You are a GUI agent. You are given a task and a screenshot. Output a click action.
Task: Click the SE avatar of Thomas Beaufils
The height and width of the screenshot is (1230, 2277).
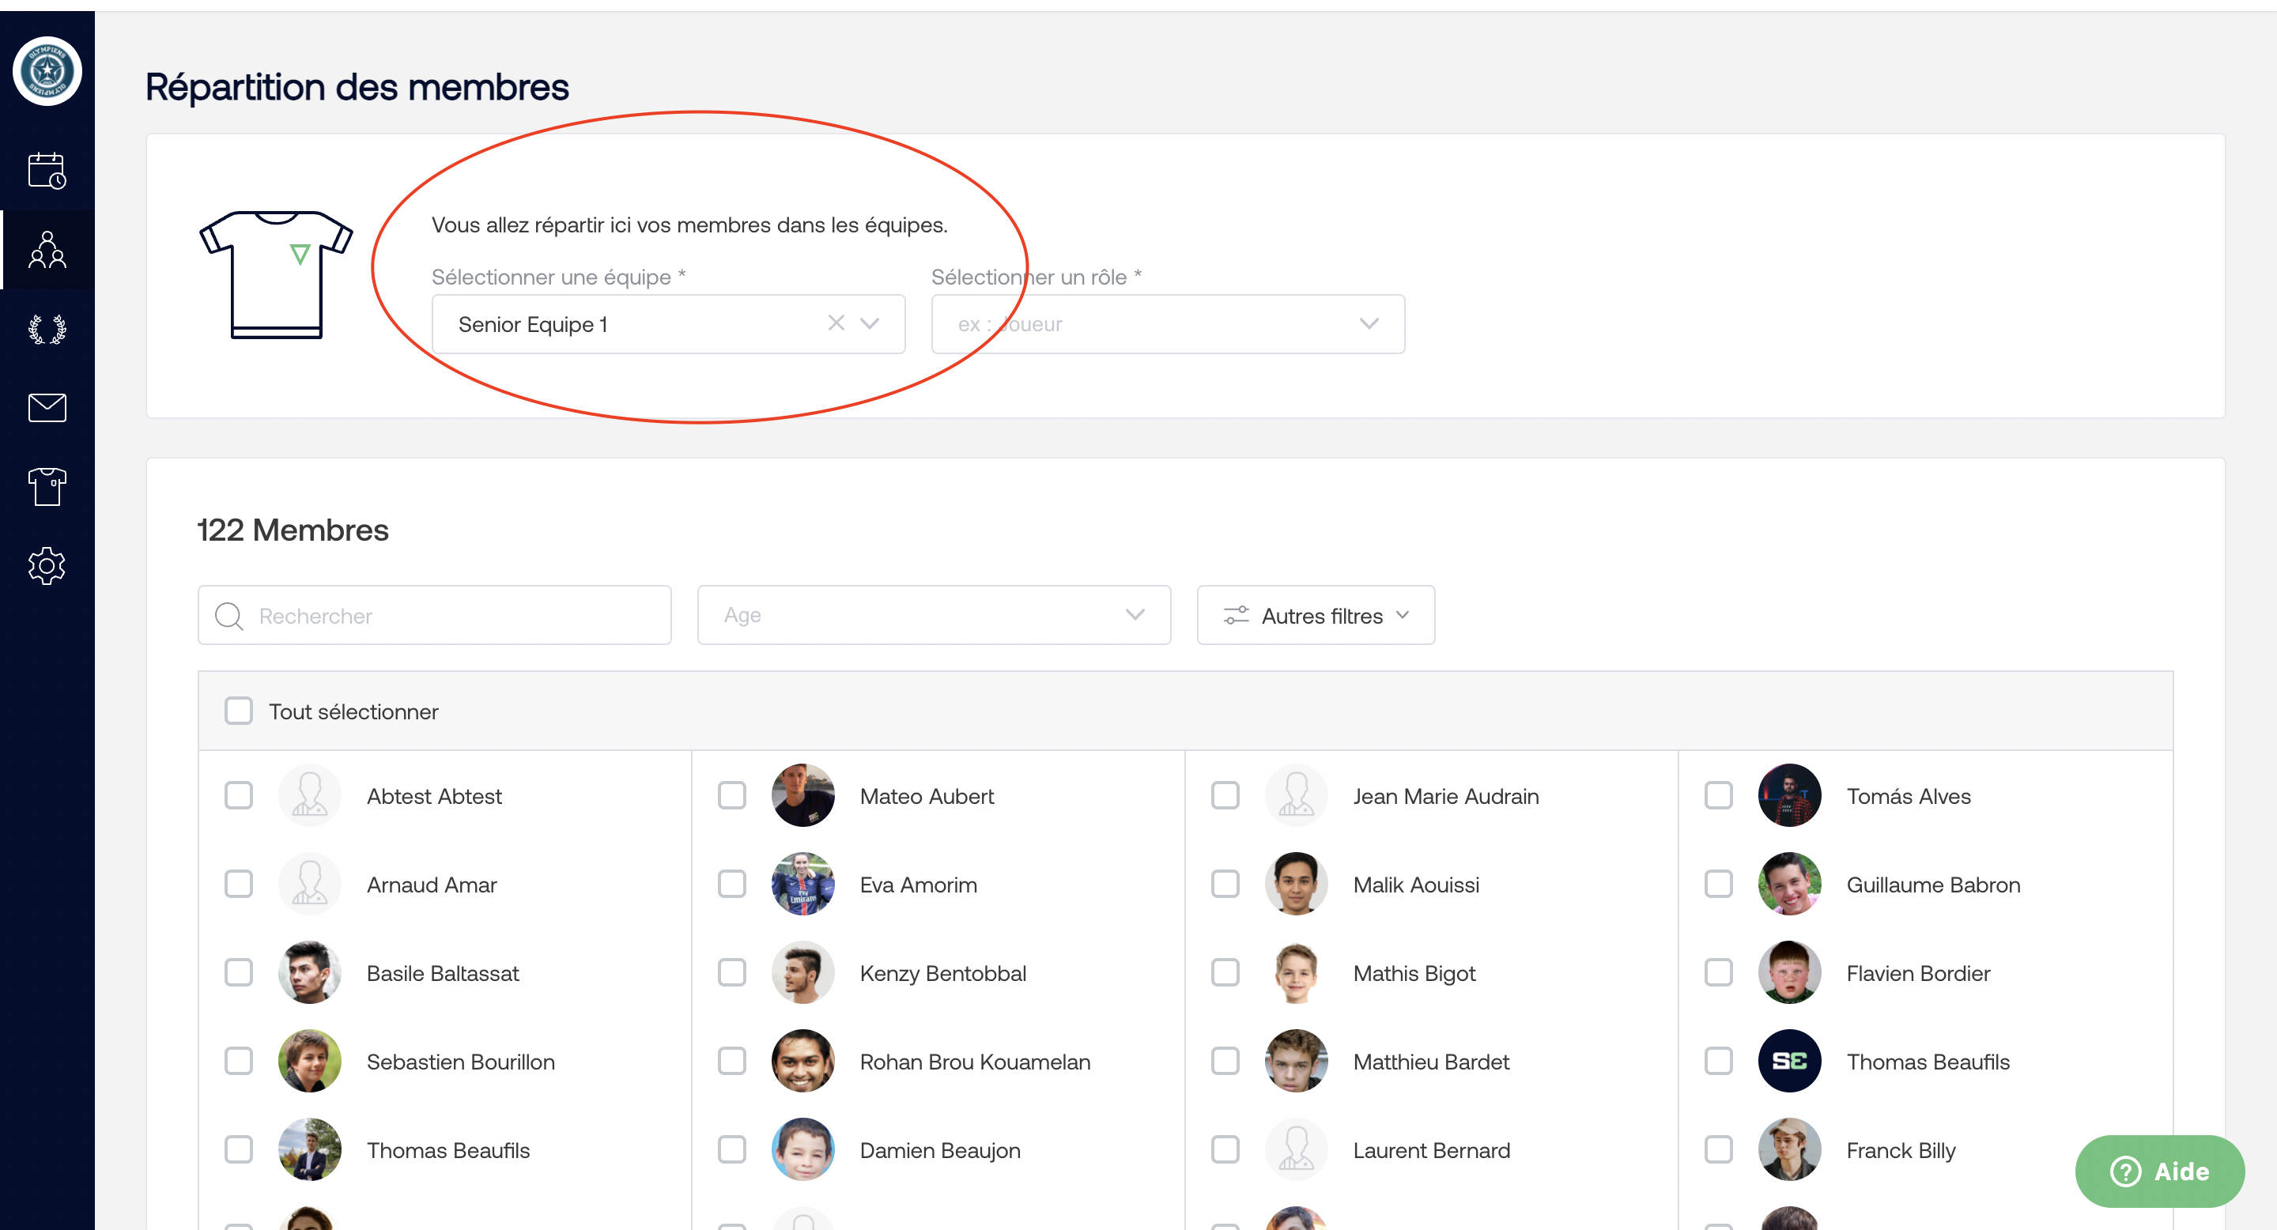(1790, 1060)
